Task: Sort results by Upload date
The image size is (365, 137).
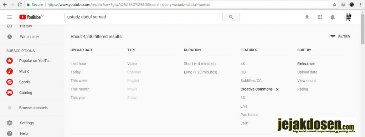Action: (307, 72)
